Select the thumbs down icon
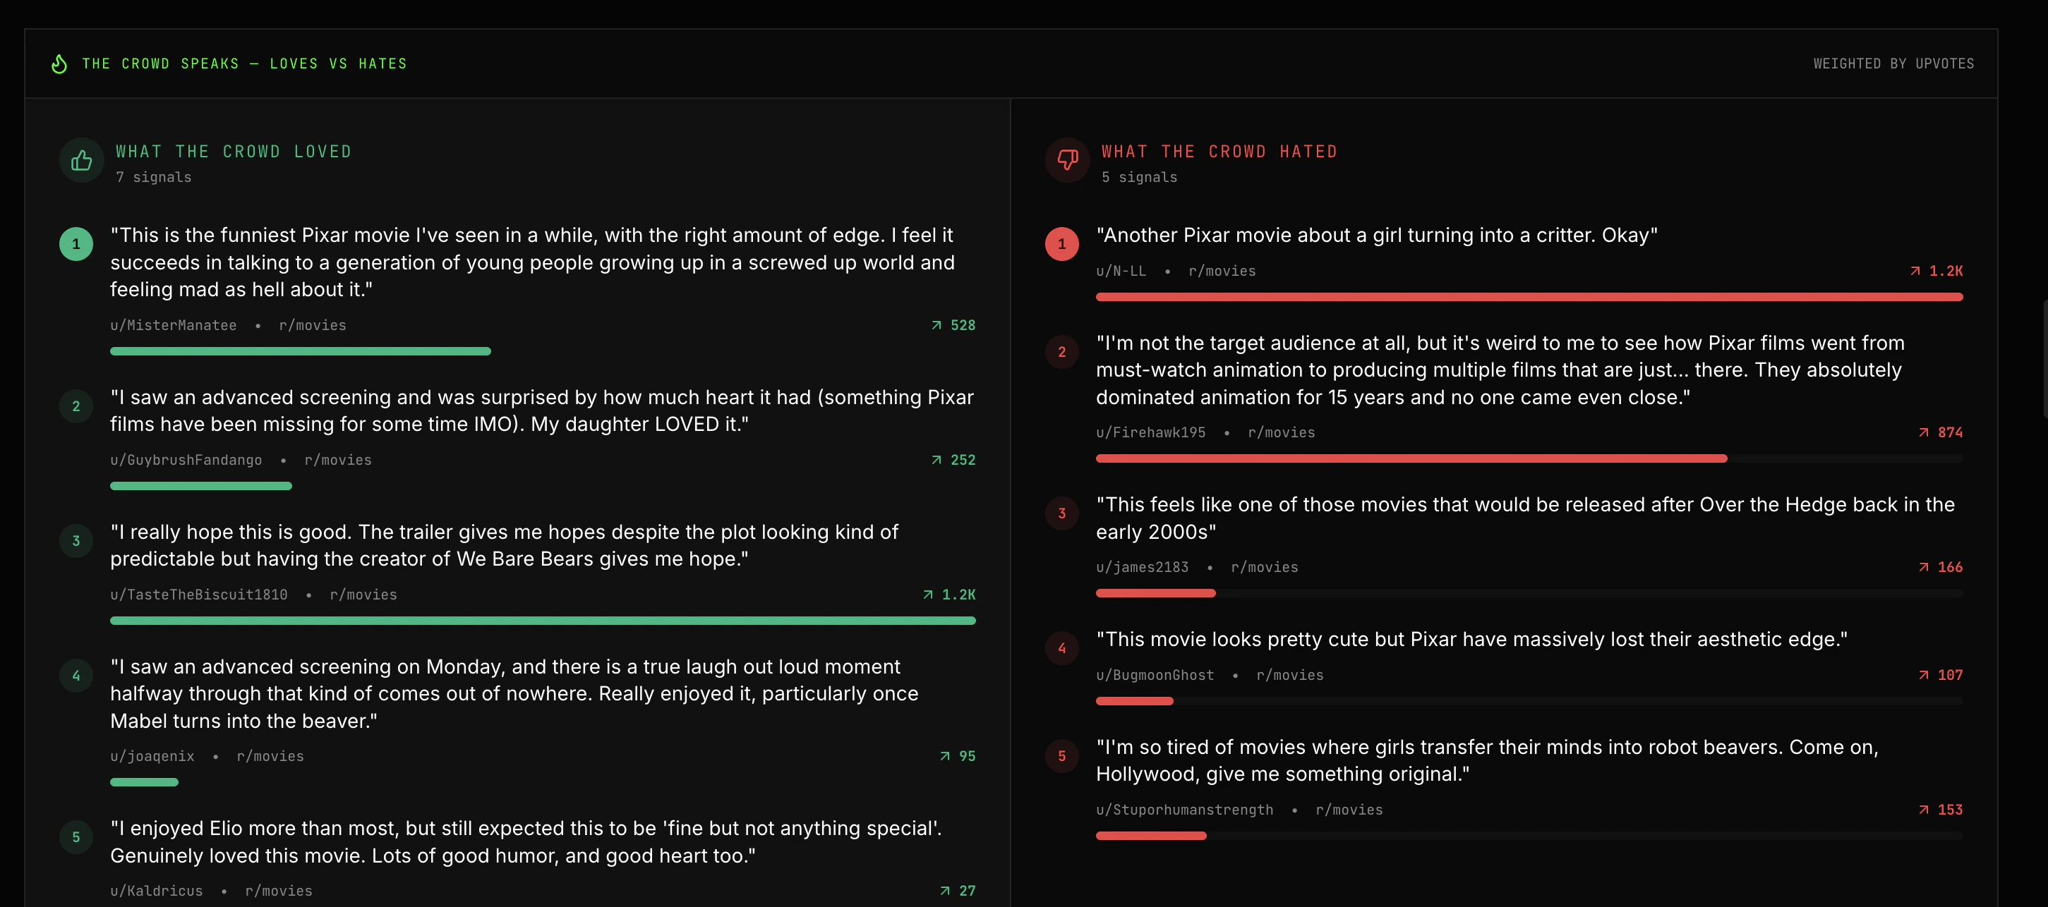This screenshot has width=2048, height=907. (x=1066, y=159)
